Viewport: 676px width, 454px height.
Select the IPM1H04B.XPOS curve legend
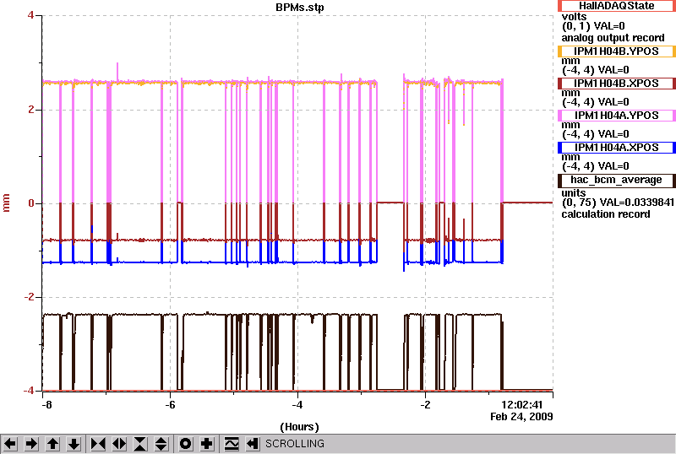(617, 84)
